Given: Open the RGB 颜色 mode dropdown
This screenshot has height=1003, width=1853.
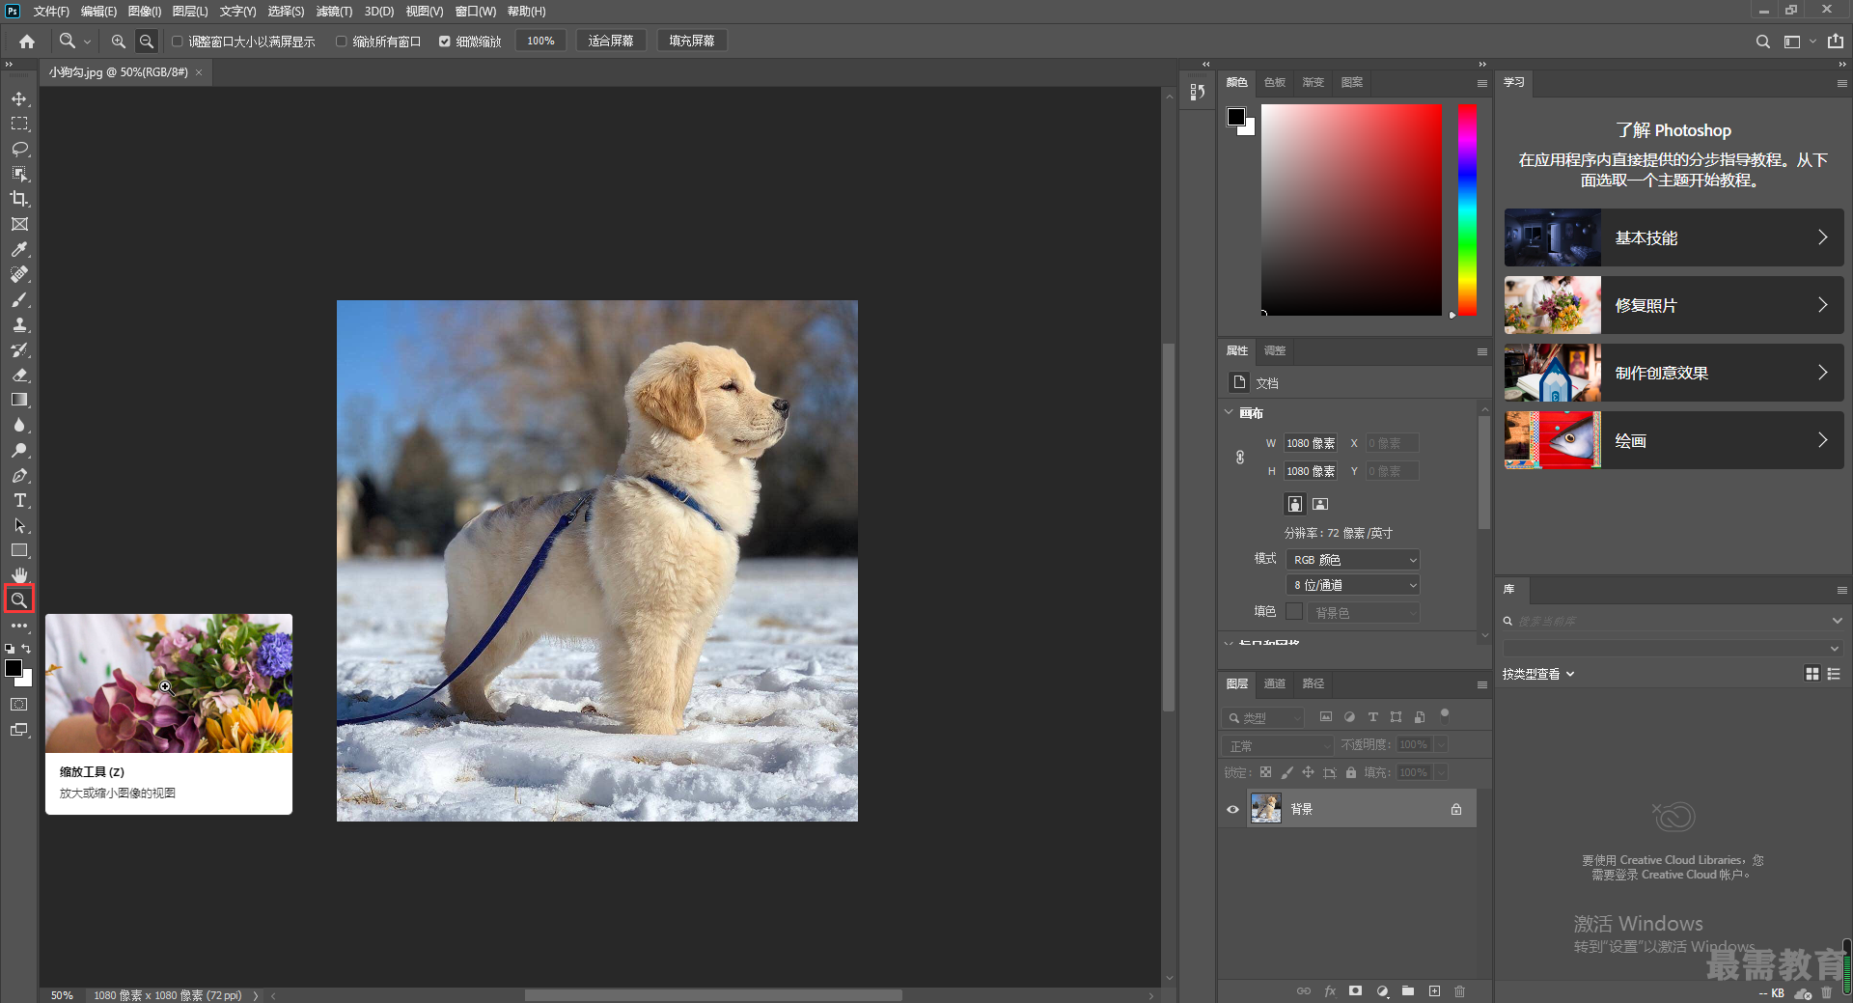Looking at the screenshot, I should click(x=1352, y=560).
